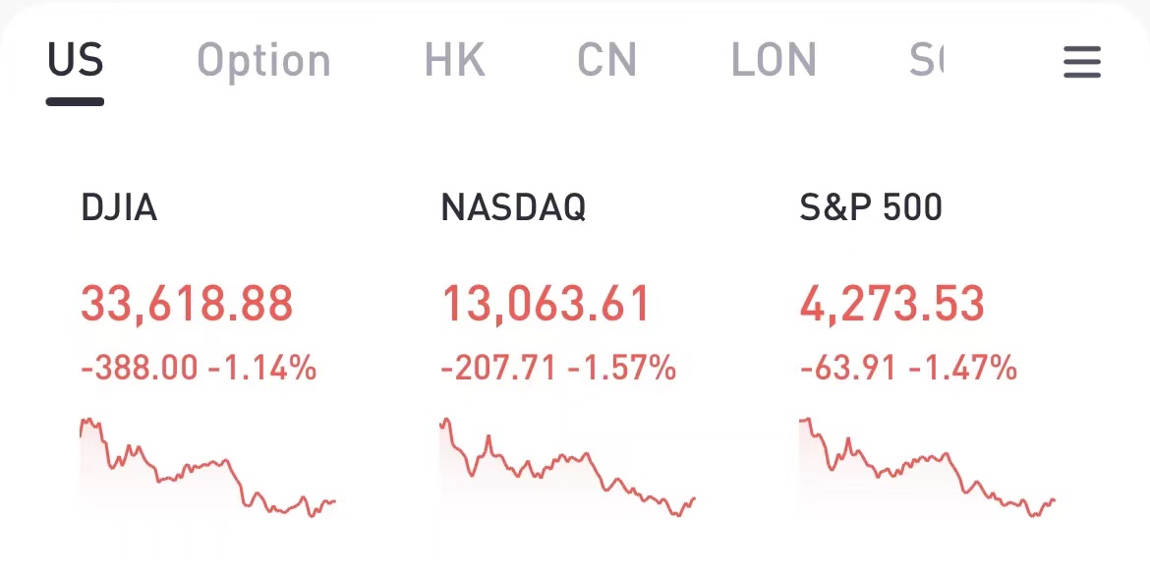The height and width of the screenshot is (579, 1150).
Task: Open the NASDAQ index label
Action: pyautogui.click(x=513, y=207)
